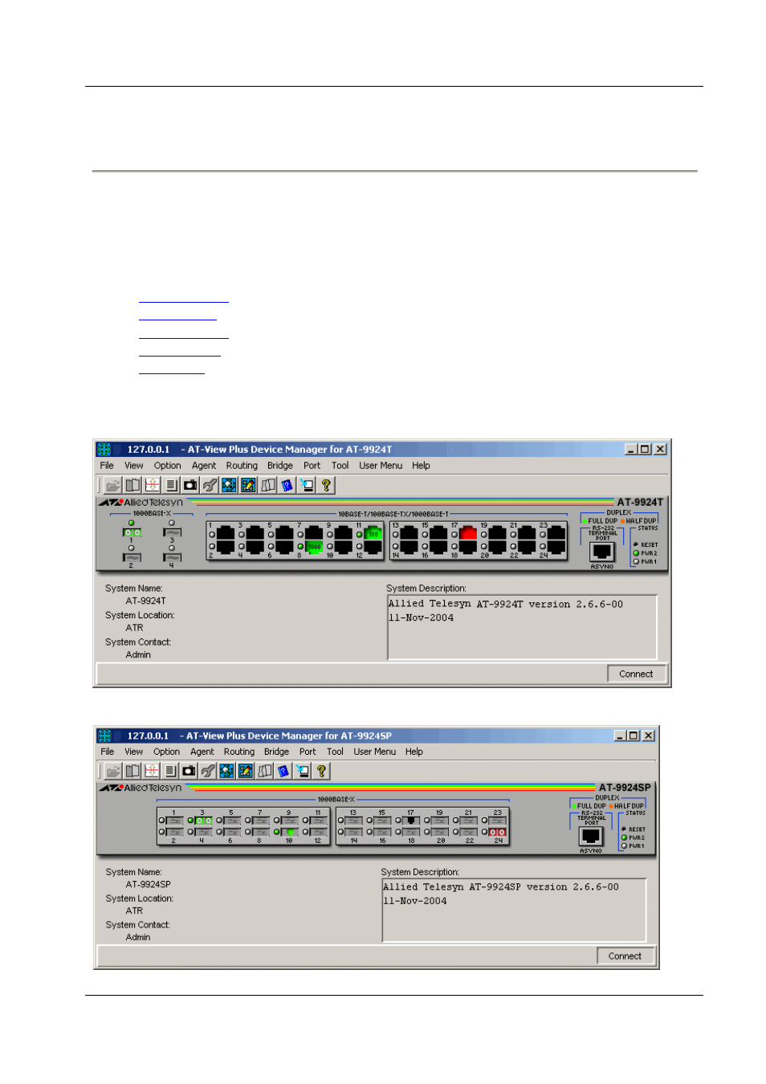This screenshot has height=1084, width=766.
Task: Click blue book icon in AT-9924T toolbar
Action: (287, 485)
